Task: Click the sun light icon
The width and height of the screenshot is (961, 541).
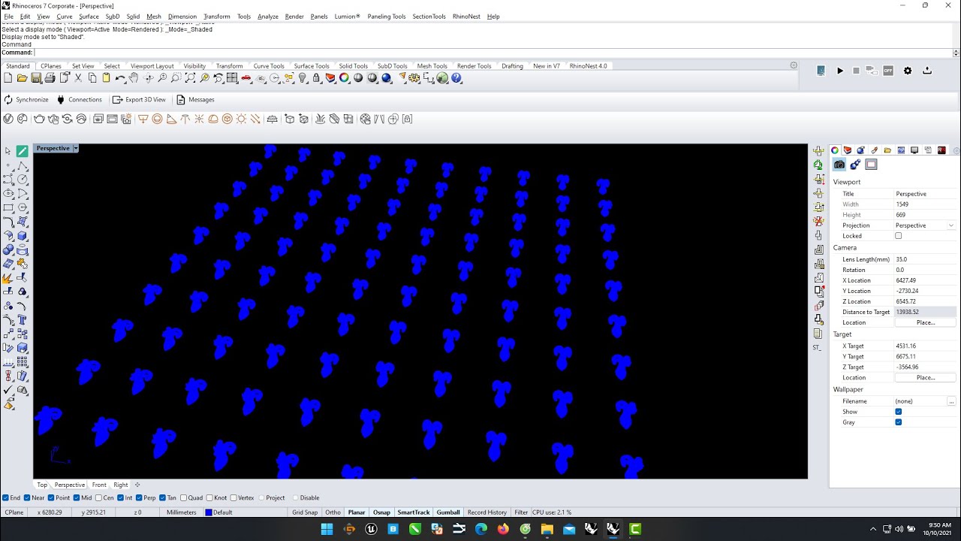Action: pyautogui.click(x=241, y=119)
